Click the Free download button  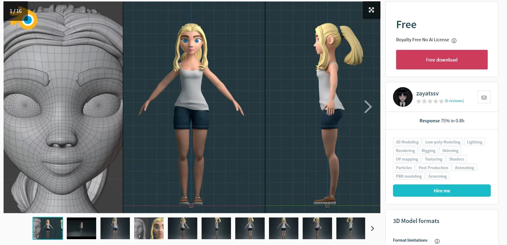pos(442,60)
